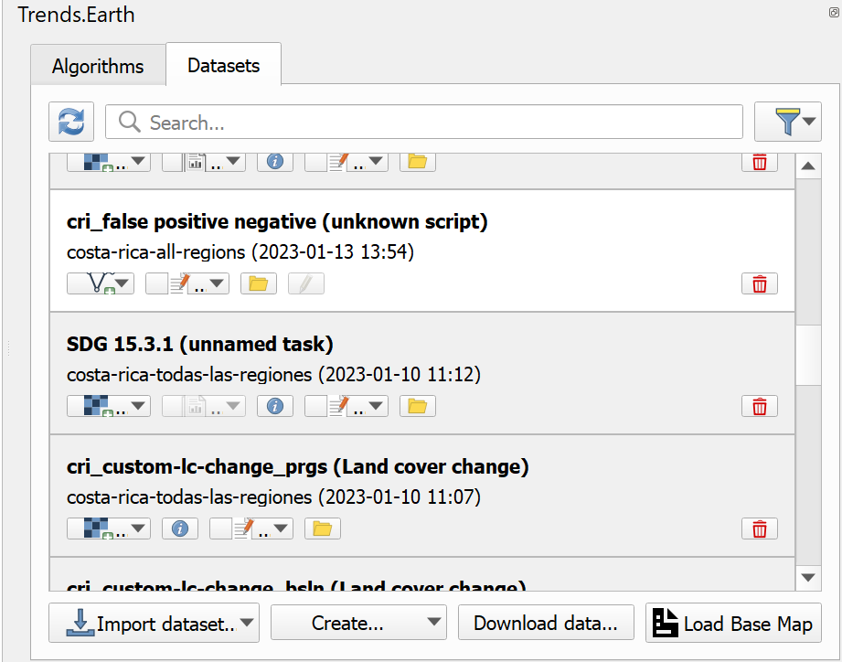
Task: Open the Create... dropdown
Action: pyautogui.click(x=357, y=623)
